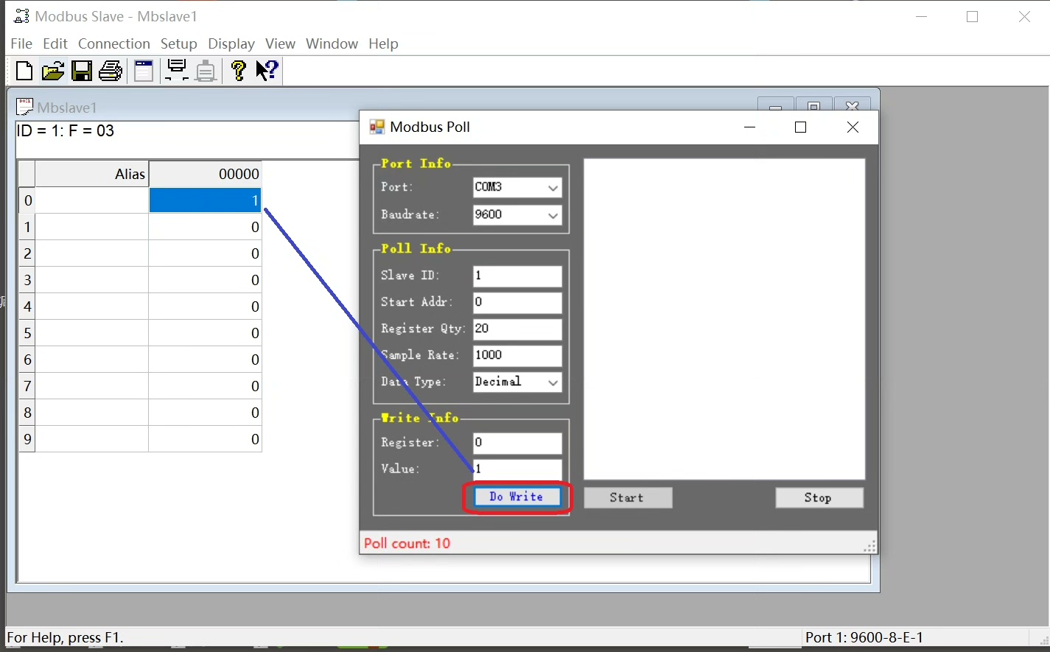Close the Modbus Poll window
Image resolution: width=1050 pixels, height=652 pixels.
point(853,127)
